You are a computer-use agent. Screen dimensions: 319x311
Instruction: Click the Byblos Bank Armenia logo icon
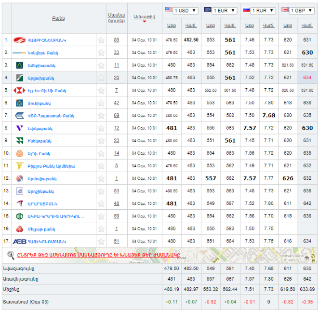click(20, 166)
